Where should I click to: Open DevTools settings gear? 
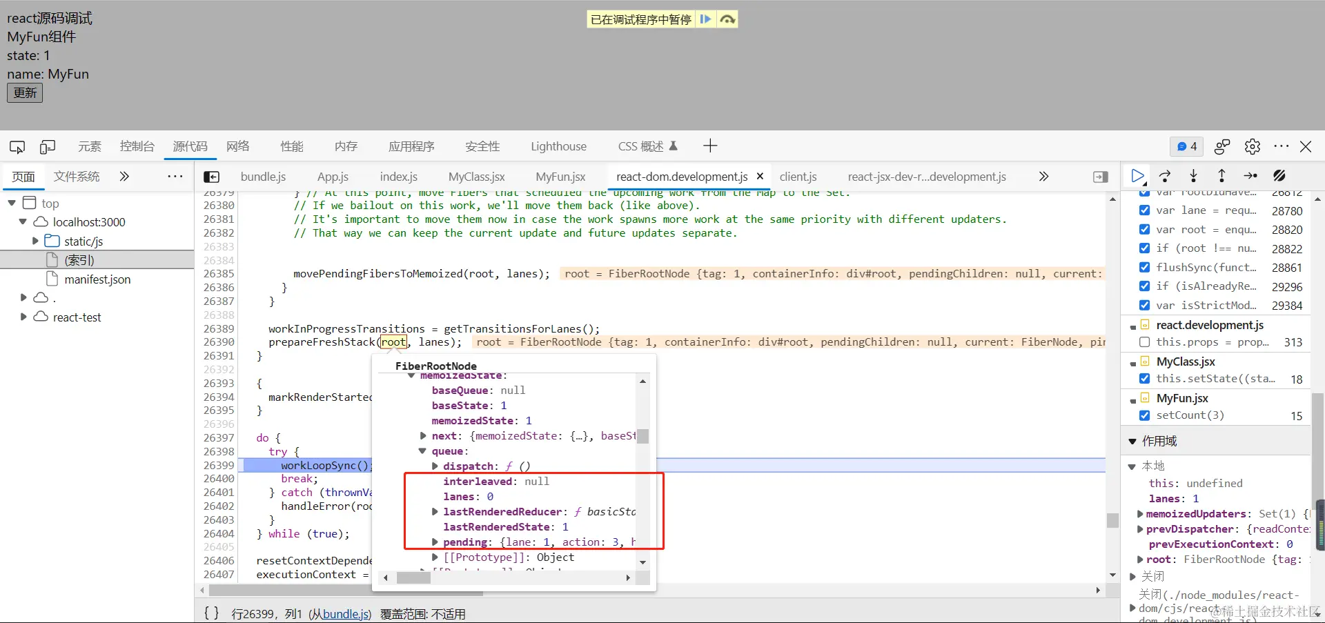point(1253,146)
